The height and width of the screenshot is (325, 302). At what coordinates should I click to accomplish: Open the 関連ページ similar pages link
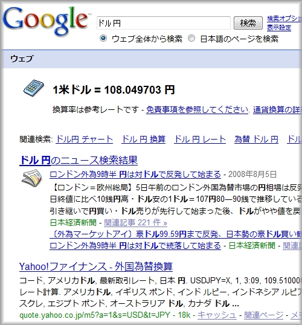tap(263, 315)
